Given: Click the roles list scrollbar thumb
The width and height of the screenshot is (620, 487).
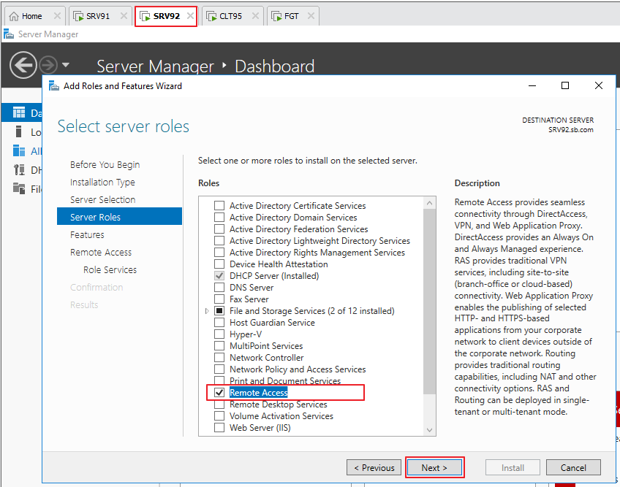Looking at the screenshot, I should tap(429, 302).
